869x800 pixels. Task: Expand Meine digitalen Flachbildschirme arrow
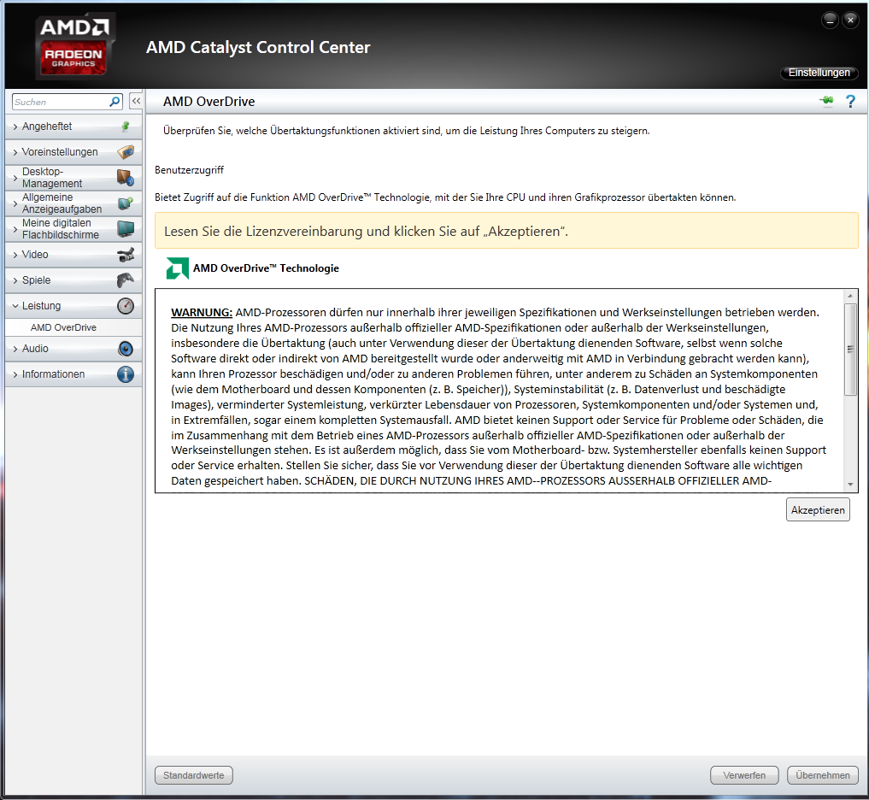15,229
